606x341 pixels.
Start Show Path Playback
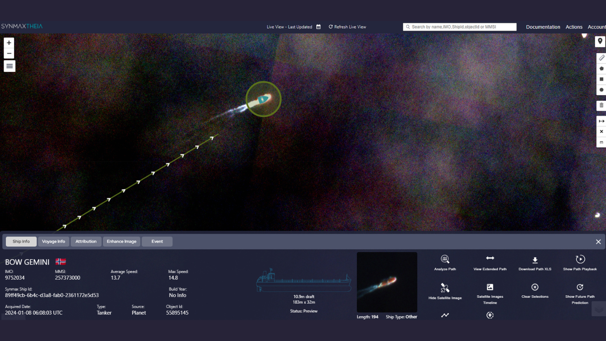click(x=580, y=259)
